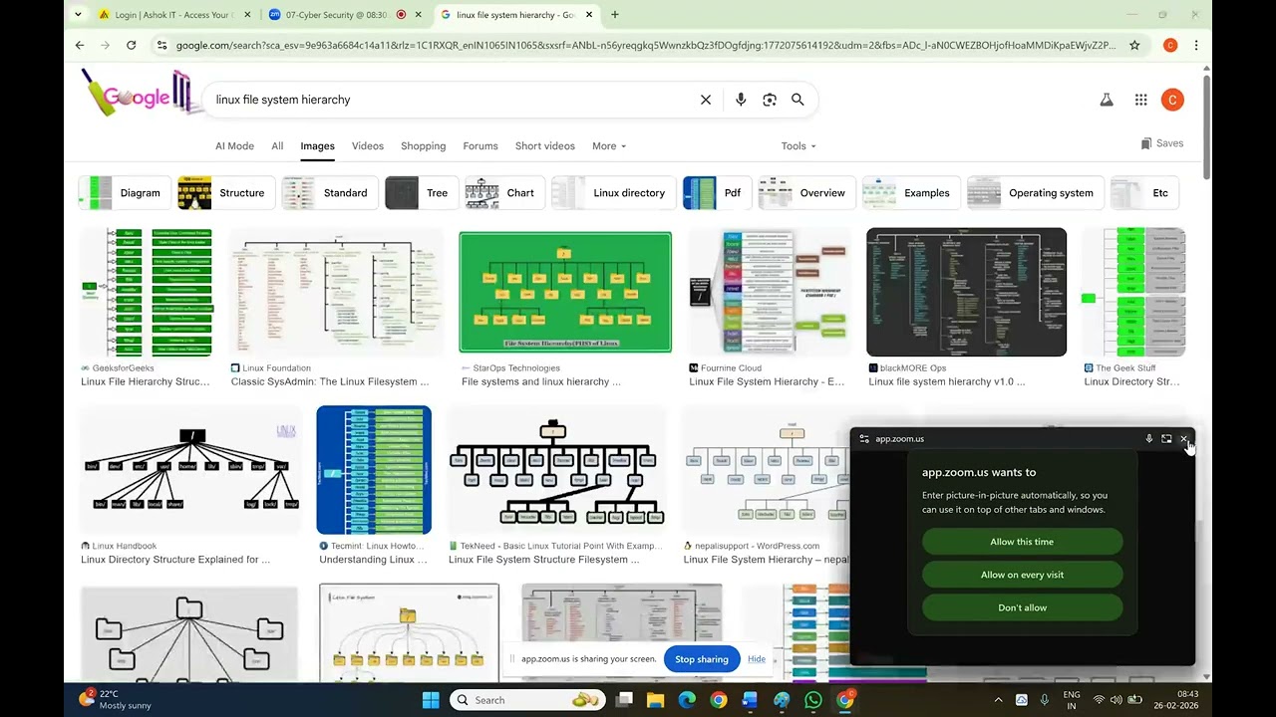Filter images by Operating system chip

point(1035,193)
